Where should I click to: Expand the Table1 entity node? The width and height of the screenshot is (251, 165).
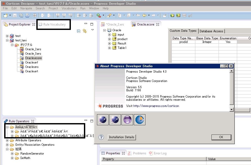[109, 48]
